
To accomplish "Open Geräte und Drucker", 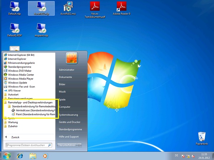I will 70,122.
